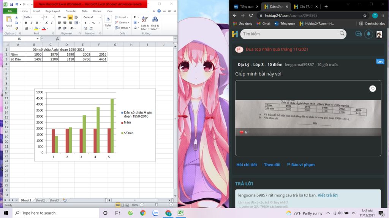Click the Số Dân legend entry in chart
Screen dimensions: 389x218
tap(127, 133)
